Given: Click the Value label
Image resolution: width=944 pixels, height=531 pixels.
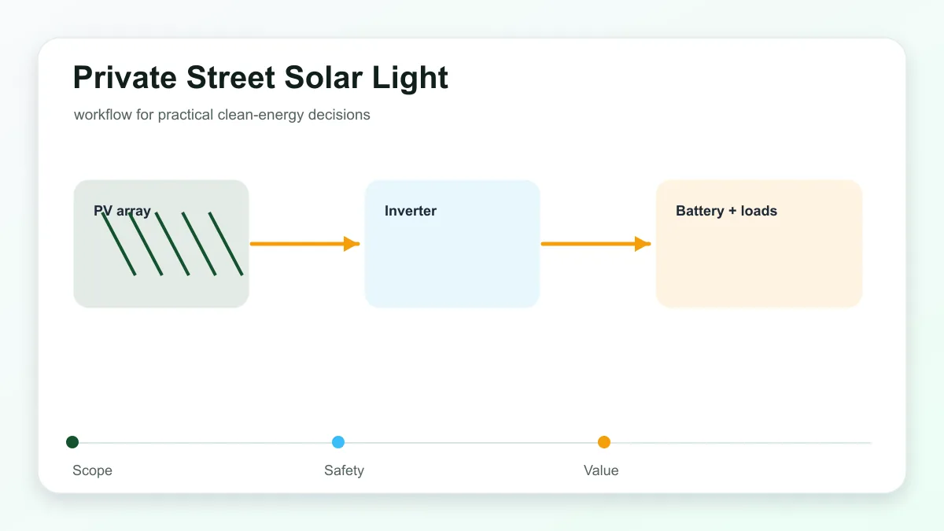Looking at the screenshot, I should click(x=601, y=470).
